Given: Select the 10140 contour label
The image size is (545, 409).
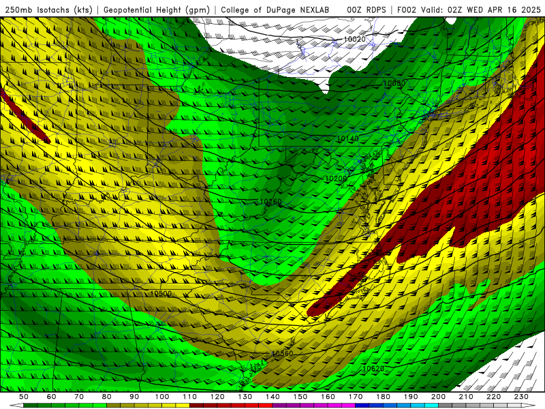Looking at the screenshot, I should click(347, 139).
